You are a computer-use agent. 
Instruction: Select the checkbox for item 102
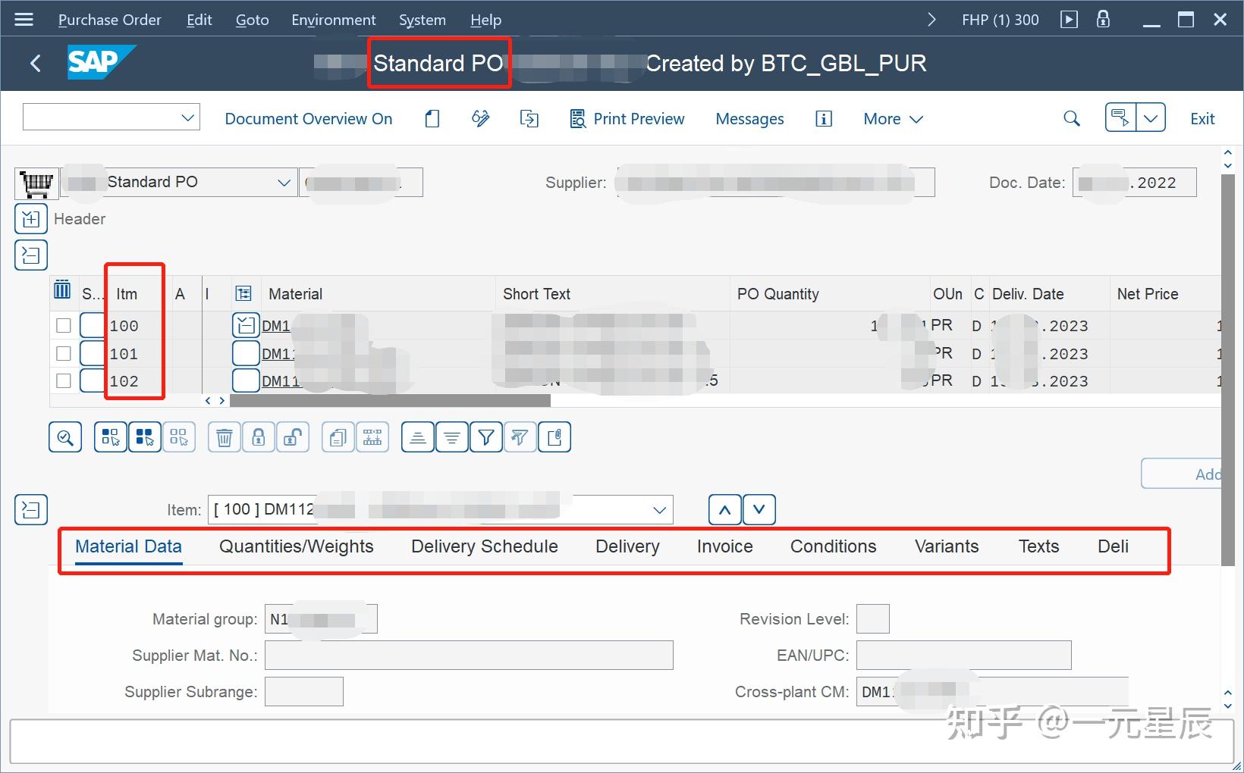click(x=63, y=380)
